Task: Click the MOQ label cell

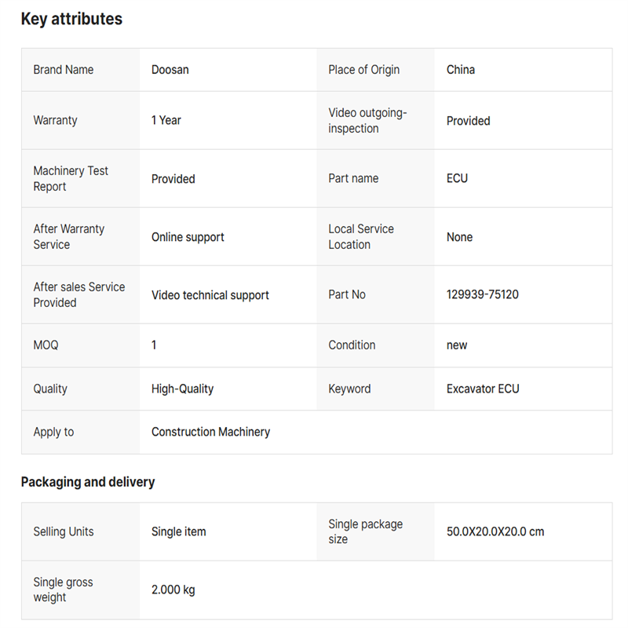Action: click(x=46, y=345)
